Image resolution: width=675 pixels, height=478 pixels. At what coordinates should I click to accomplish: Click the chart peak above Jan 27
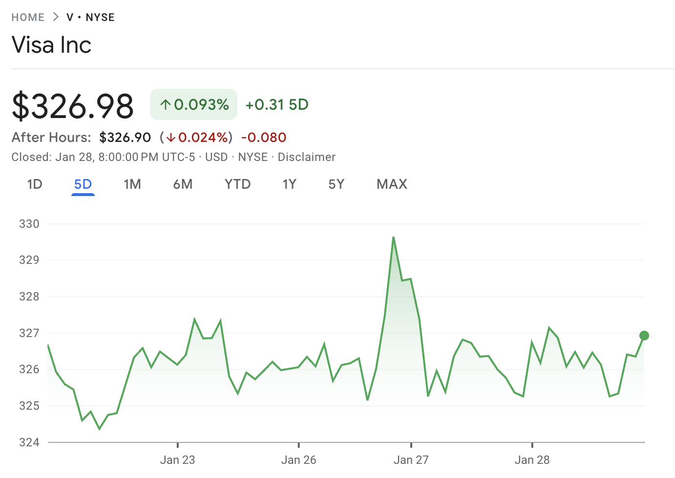pyautogui.click(x=394, y=238)
